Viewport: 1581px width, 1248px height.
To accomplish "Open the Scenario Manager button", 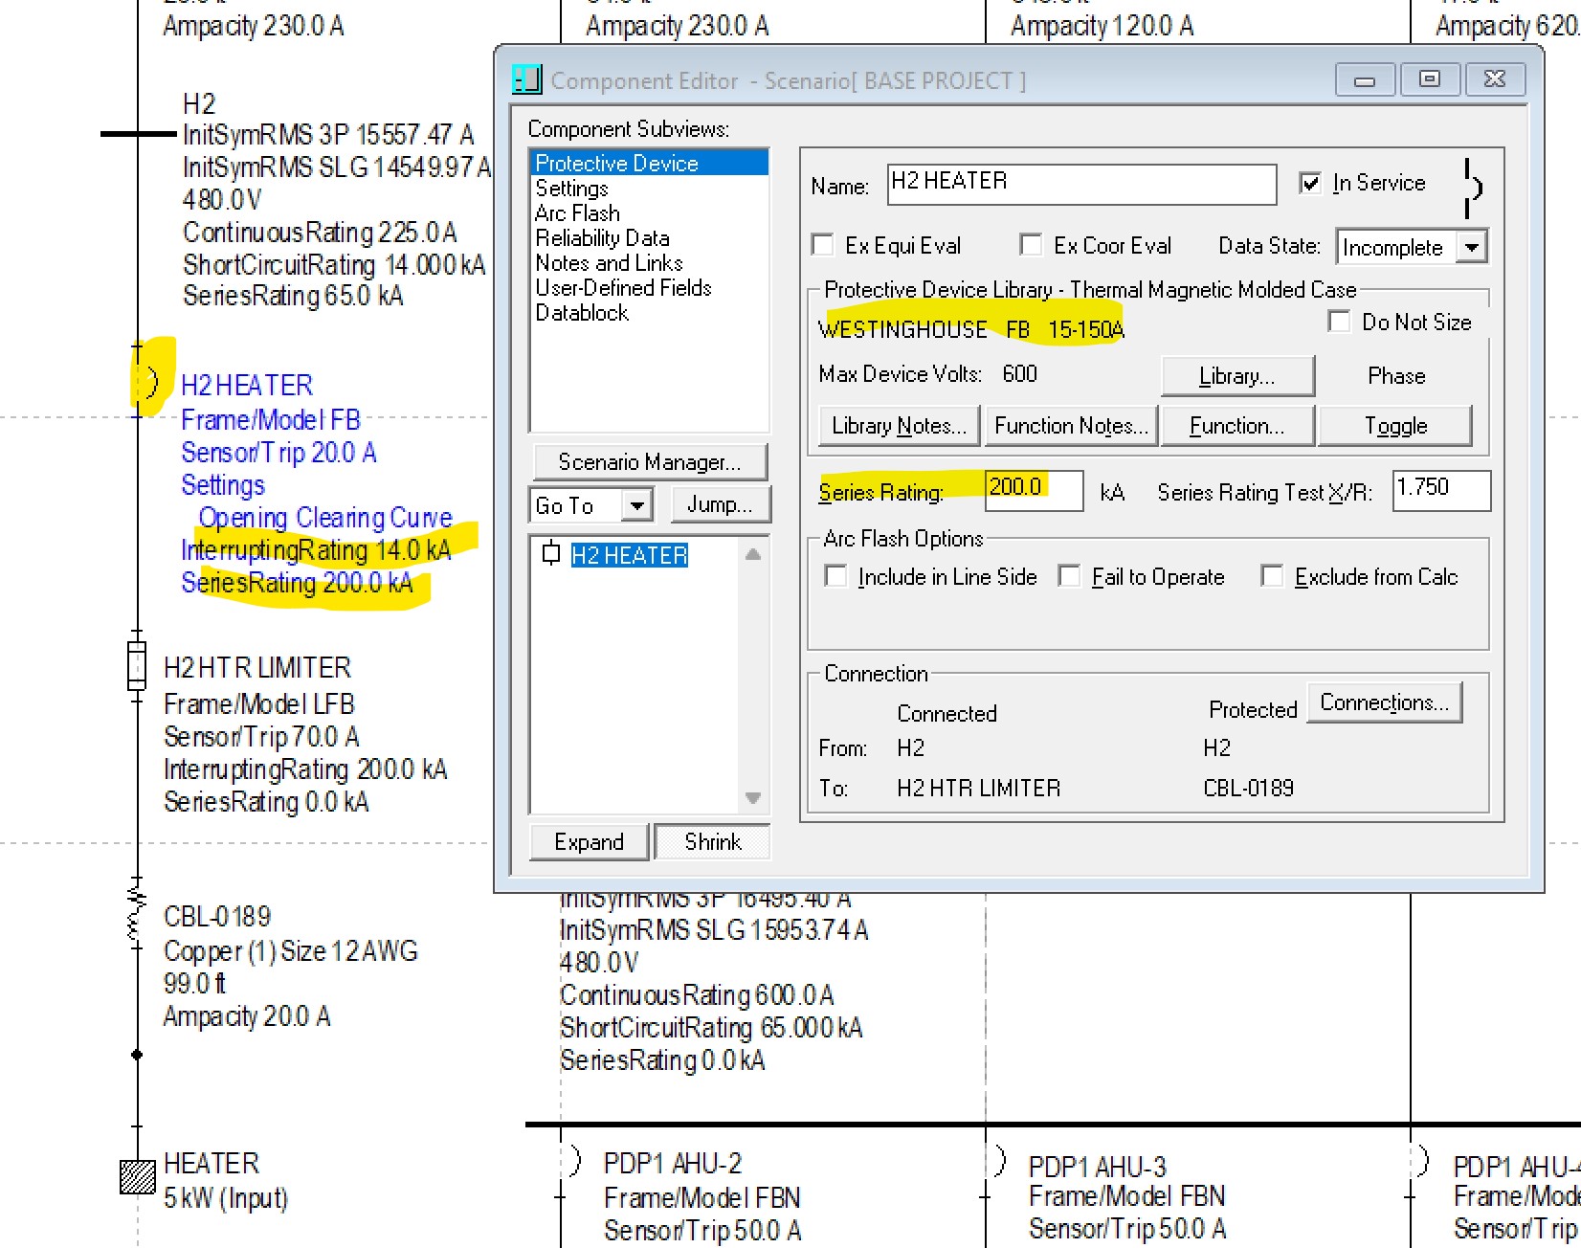I will tap(649, 462).
